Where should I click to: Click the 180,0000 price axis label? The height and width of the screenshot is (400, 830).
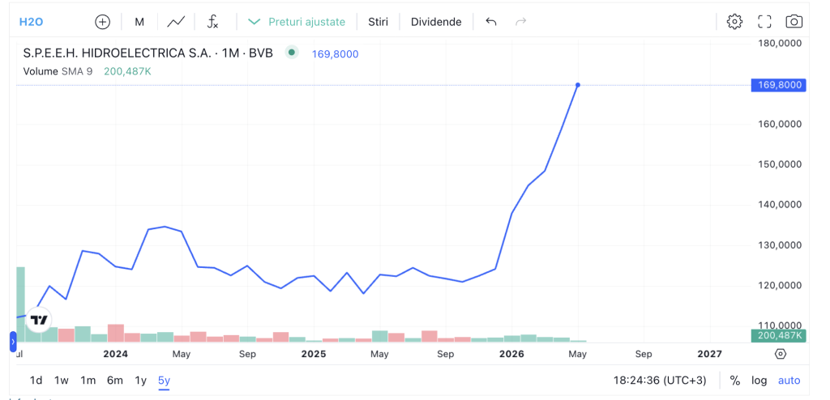click(x=779, y=43)
